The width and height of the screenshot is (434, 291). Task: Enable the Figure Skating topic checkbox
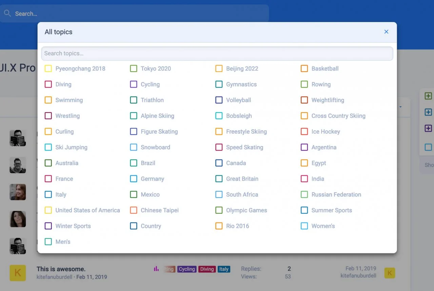(134, 132)
